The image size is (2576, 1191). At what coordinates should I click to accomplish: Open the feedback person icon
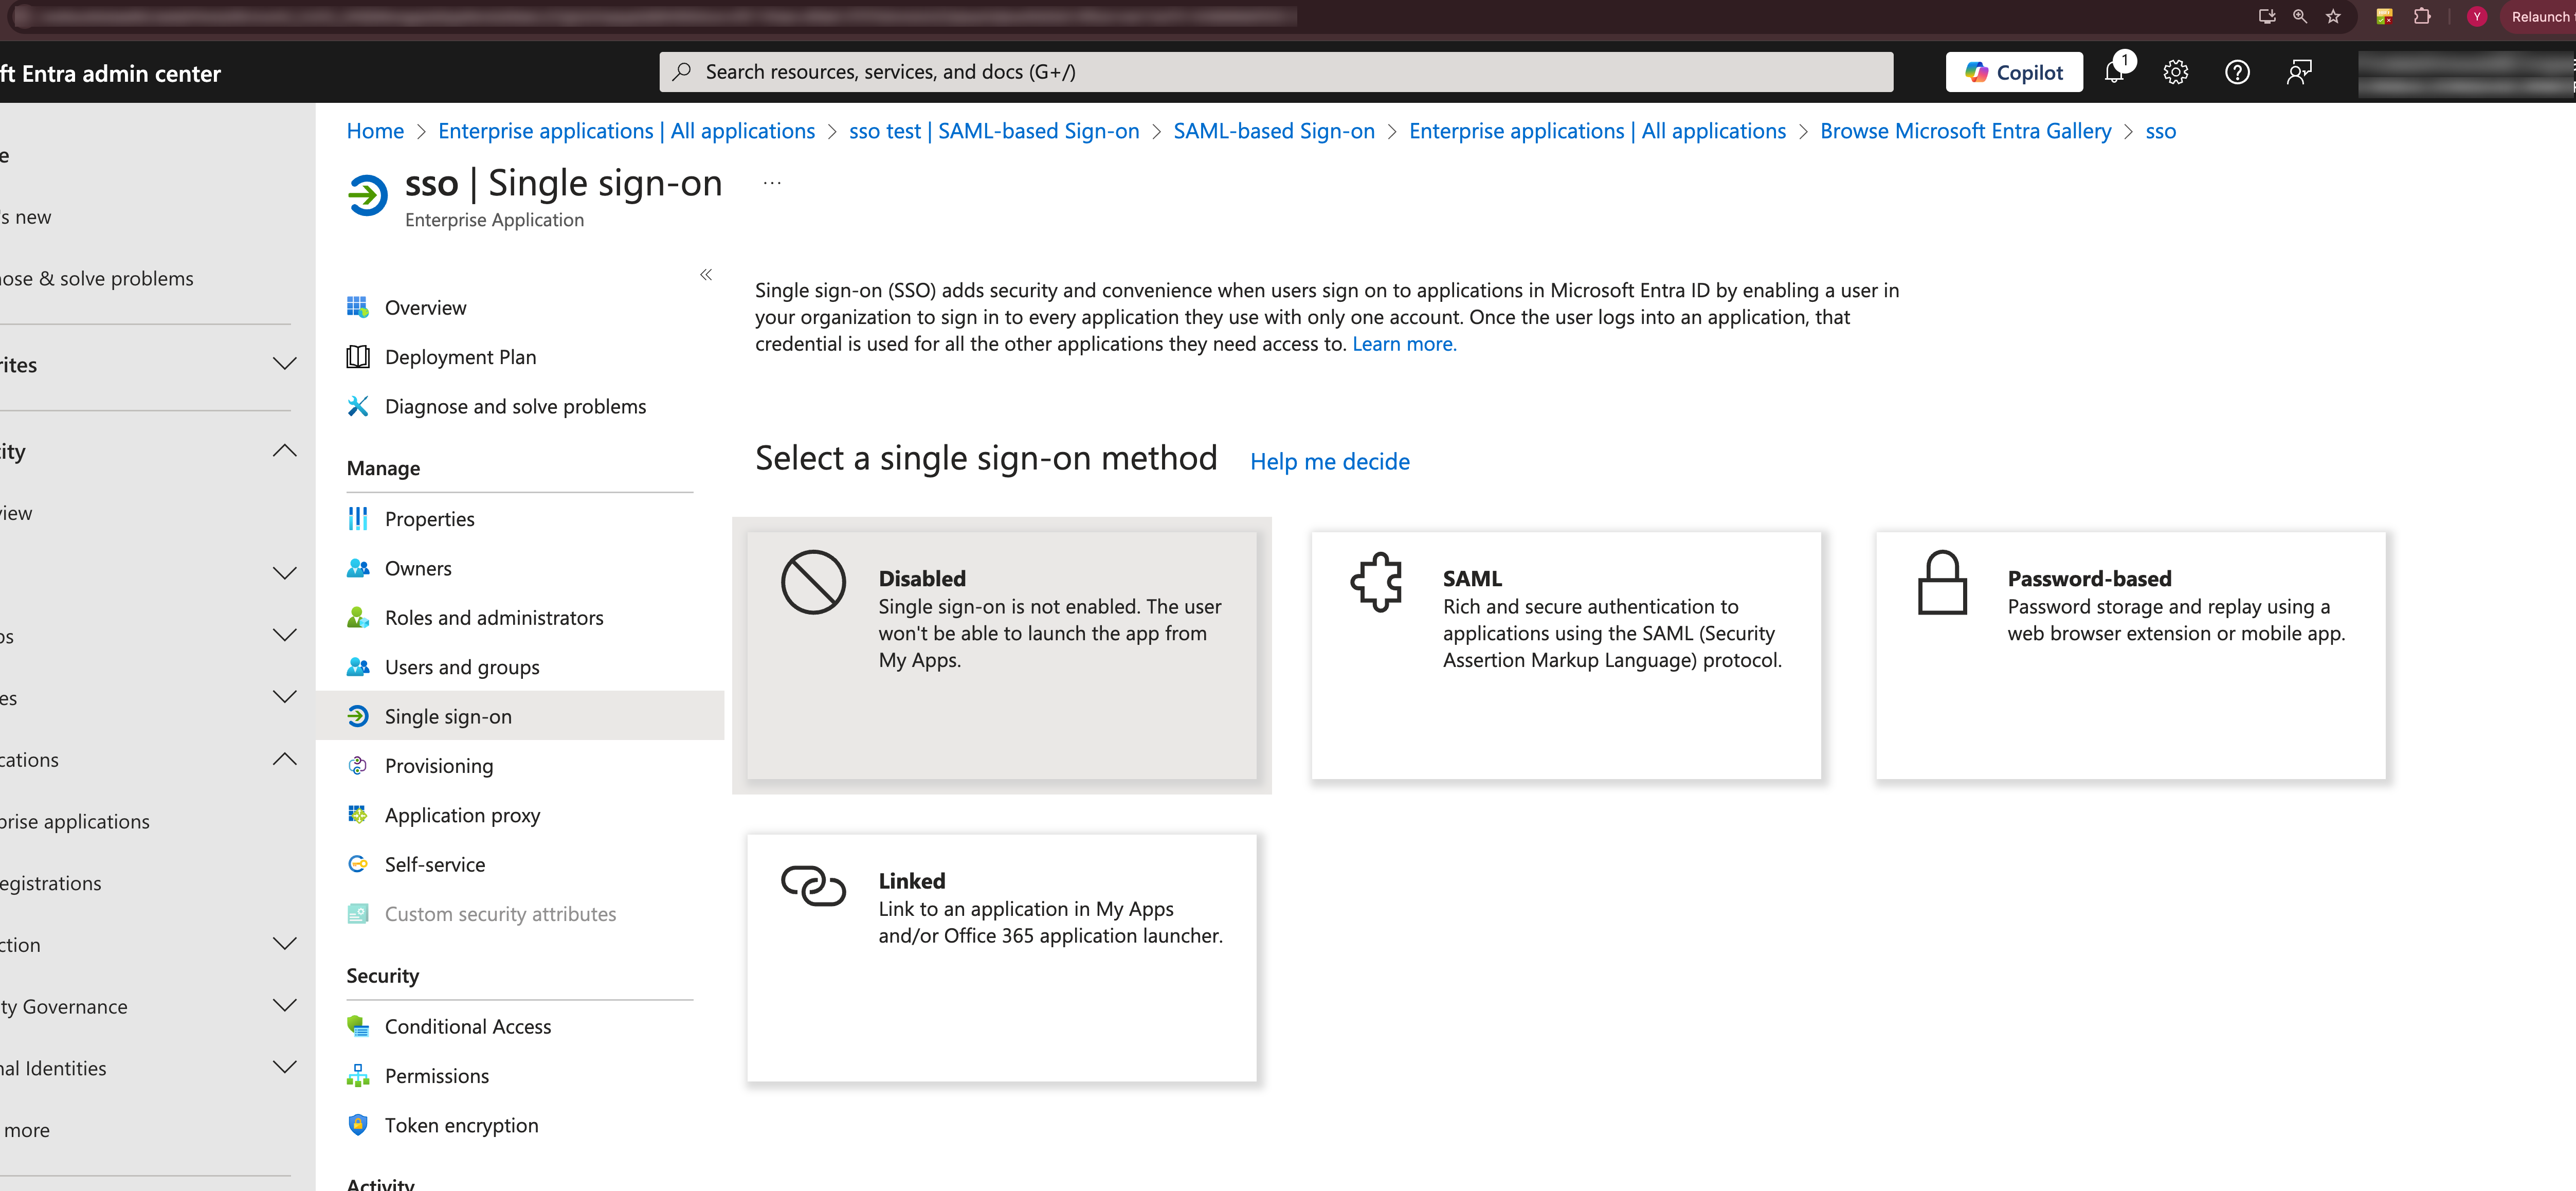point(2299,72)
